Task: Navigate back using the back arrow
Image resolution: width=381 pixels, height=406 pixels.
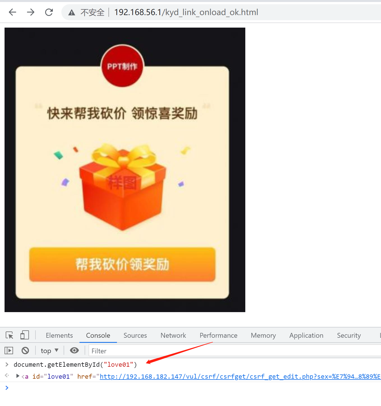Action: tap(12, 12)
